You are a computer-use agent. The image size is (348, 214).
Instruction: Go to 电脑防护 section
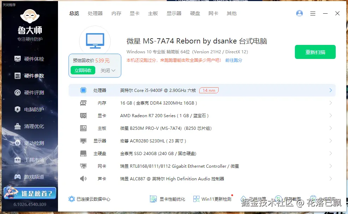click(x=29, y=109)
